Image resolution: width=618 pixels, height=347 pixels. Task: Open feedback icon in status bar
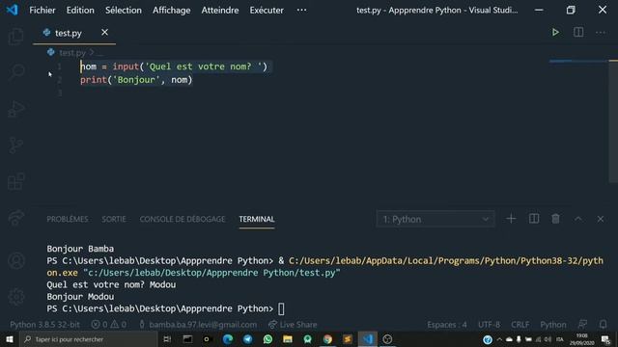[x=582, y=325]
